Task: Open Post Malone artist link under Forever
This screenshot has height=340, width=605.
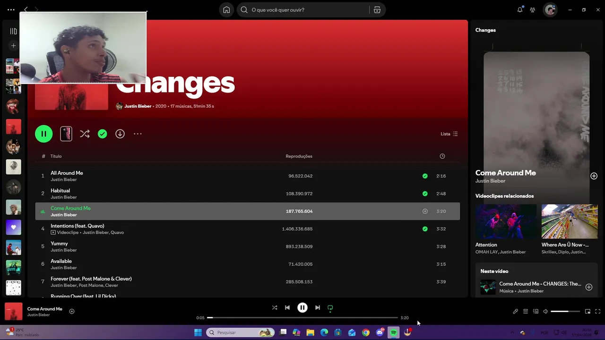Action: [x=91, y=285]
